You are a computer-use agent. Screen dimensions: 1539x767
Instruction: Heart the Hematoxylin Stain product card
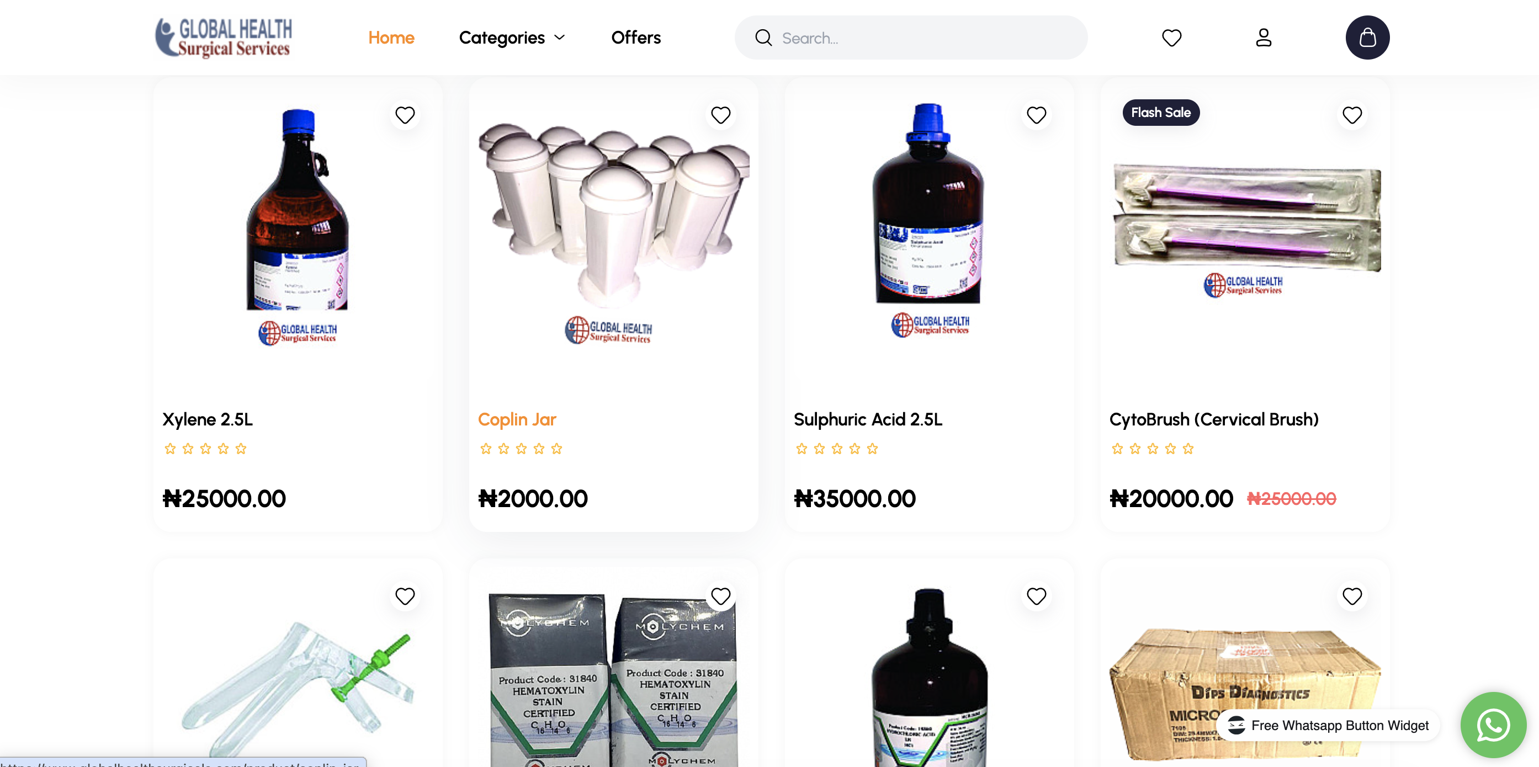click(x=720, y=595)
